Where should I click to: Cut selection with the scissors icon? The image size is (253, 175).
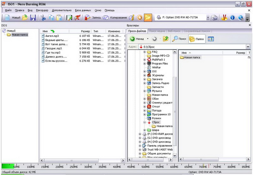click(x=43, y=18)
